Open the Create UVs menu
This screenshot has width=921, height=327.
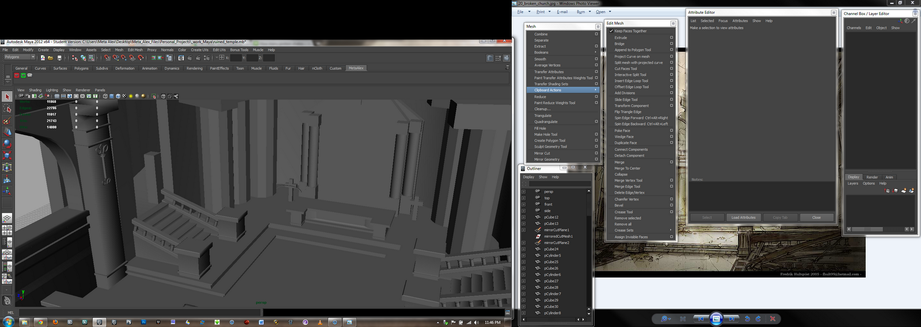pos(200,50)
